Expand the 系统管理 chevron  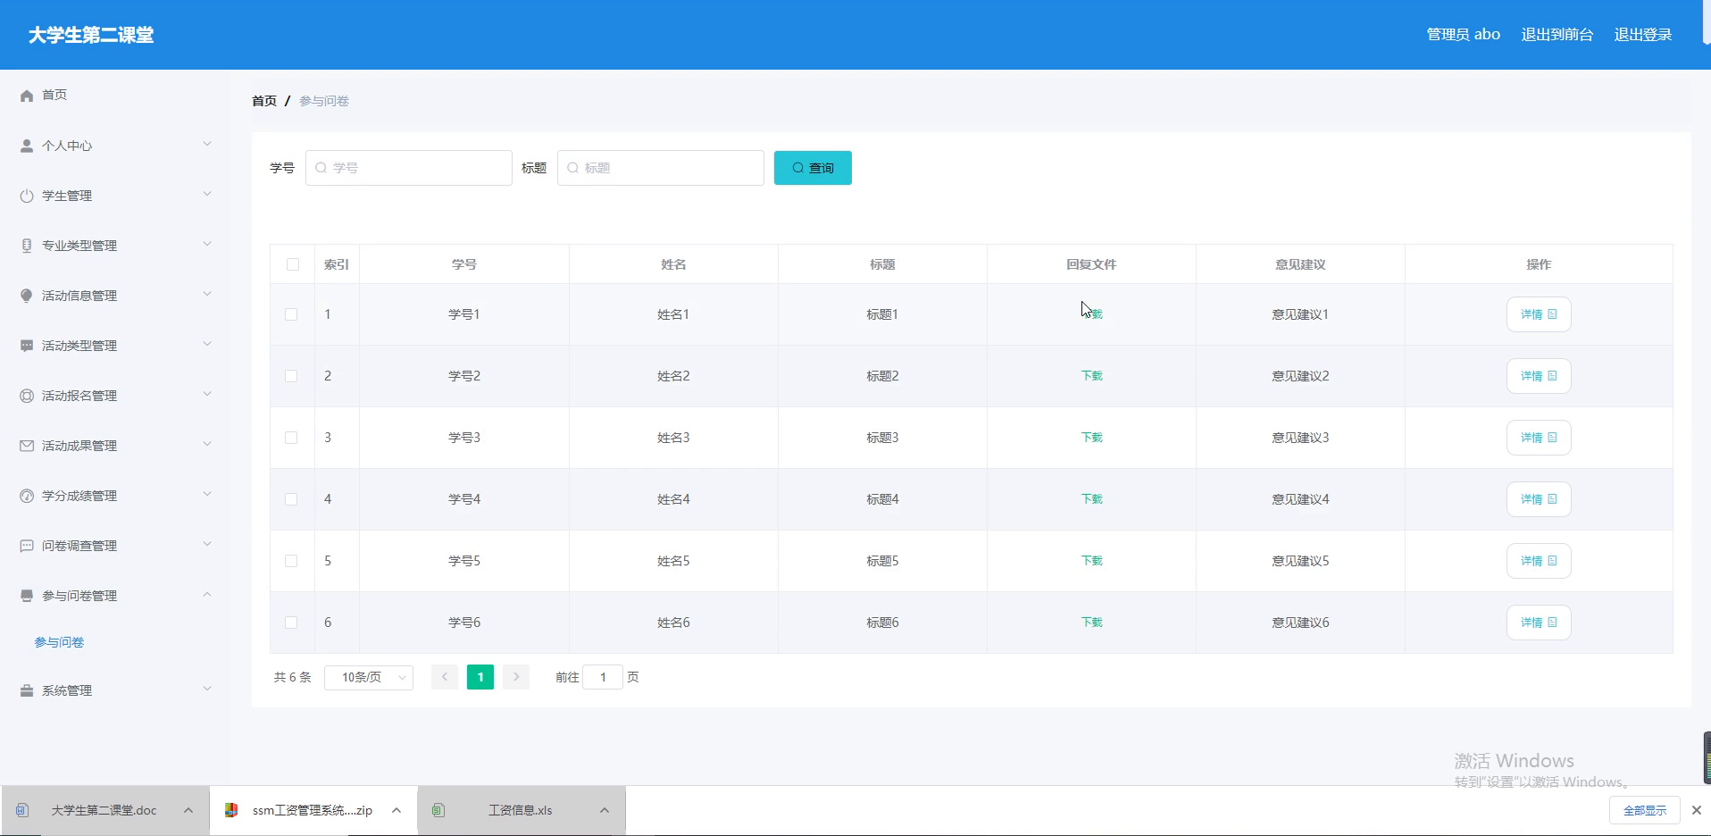207,689
